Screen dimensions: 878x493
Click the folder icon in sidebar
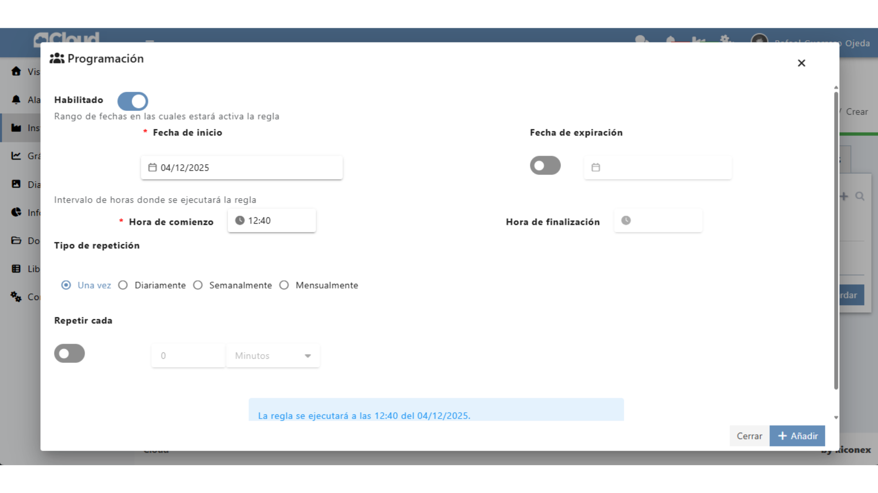click(x=16, y=241)
